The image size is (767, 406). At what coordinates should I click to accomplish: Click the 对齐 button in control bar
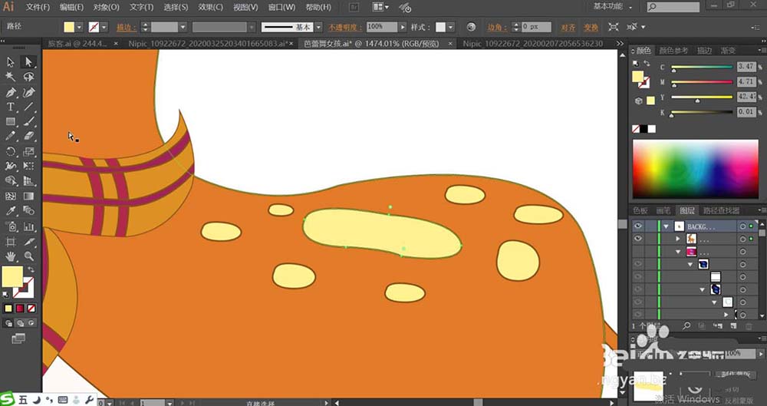coord(568,27)
